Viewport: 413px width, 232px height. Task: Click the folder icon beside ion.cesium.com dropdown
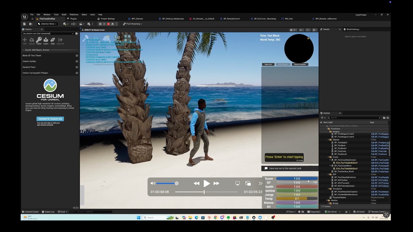pyautogui.click(x=77, y=34)
